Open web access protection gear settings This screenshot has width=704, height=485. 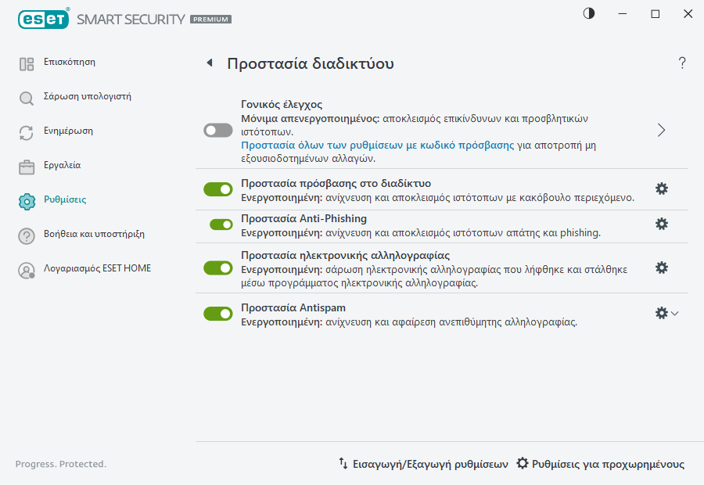pyautogui.click(x=662, y=189)
